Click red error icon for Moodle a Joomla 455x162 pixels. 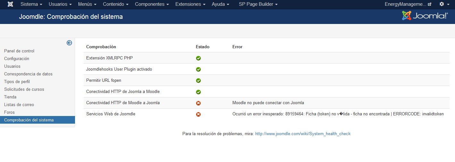(x=198, y=103)
